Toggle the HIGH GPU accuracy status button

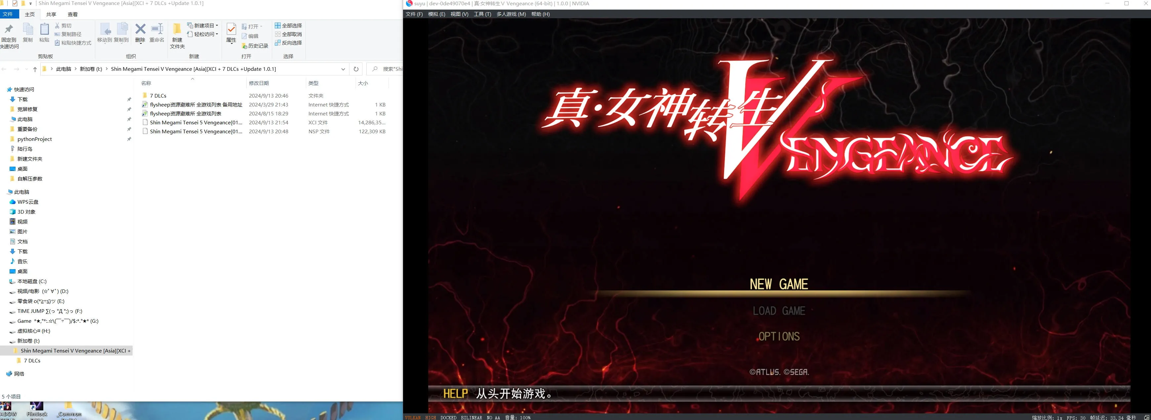coord(430,417)
